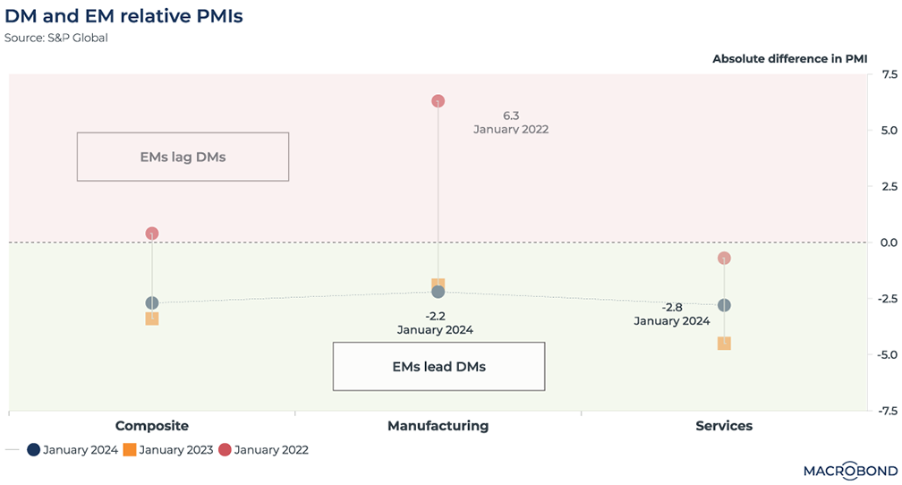
Task: Click the Composite January 2023 orange square
Action: pos(152,319)
